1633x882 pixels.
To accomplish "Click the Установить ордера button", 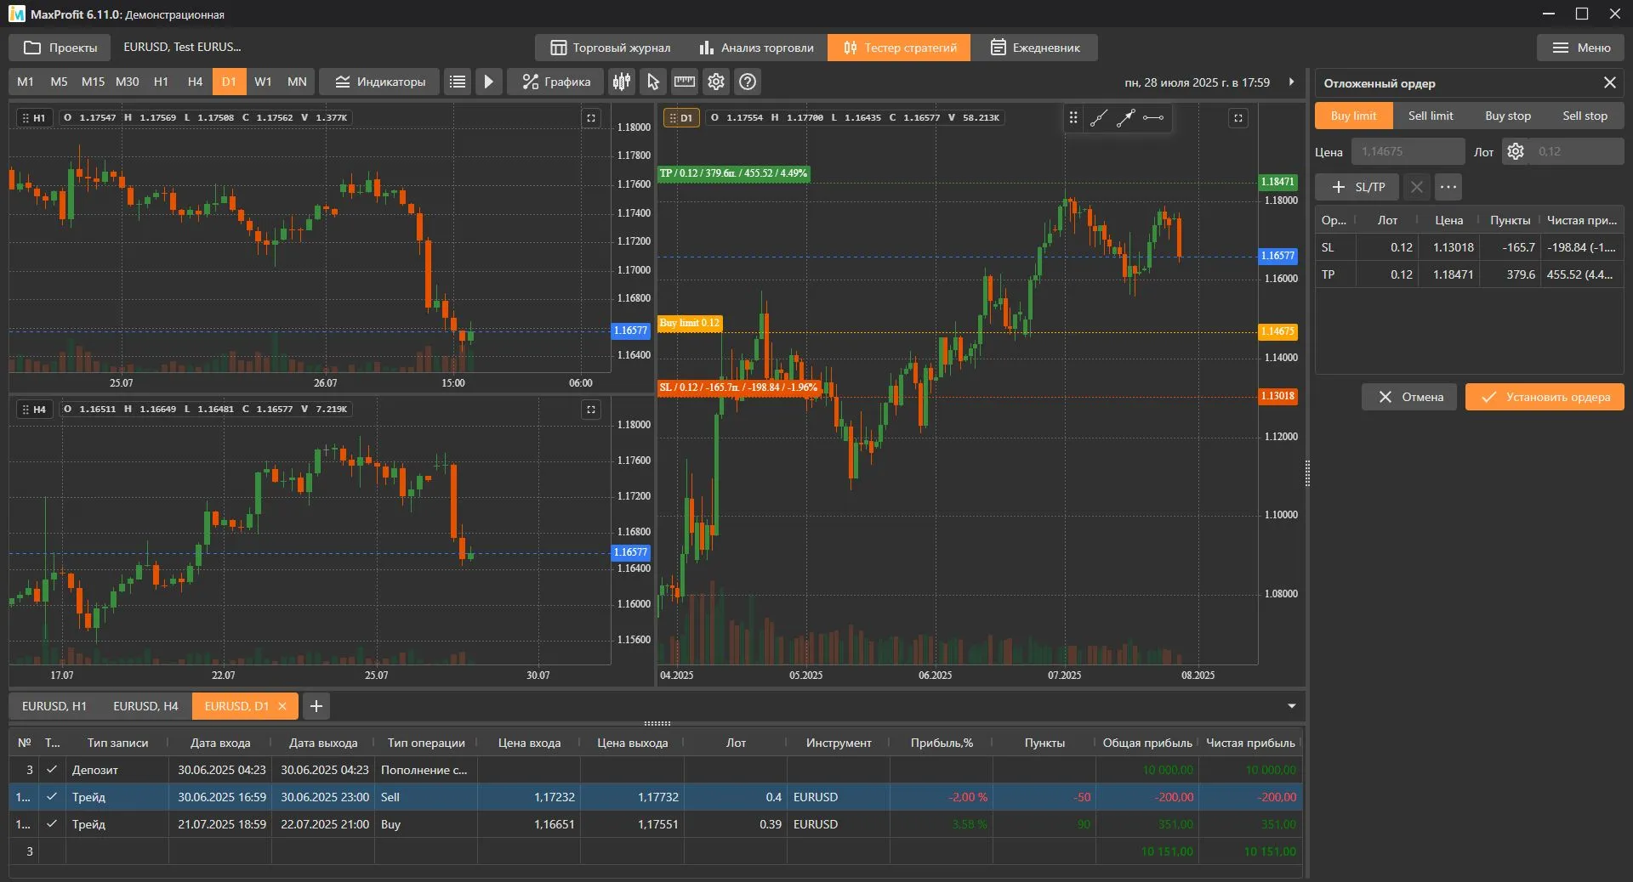I will [1545, 397].
